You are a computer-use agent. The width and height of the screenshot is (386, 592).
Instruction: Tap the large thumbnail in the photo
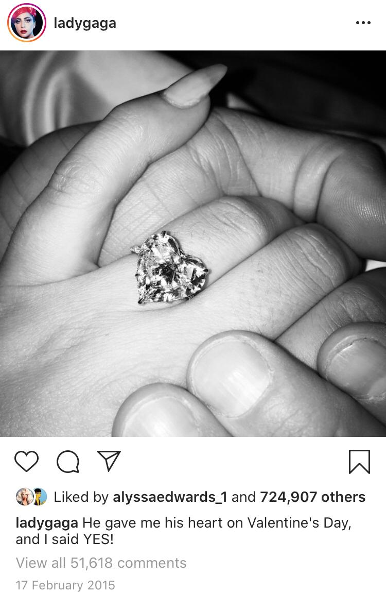(x=231, y=378)
